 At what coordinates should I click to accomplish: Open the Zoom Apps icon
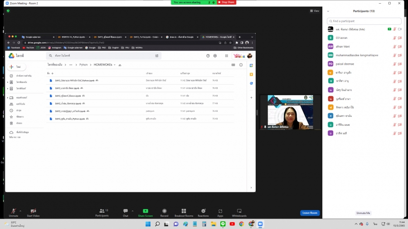tap(220, 211)
